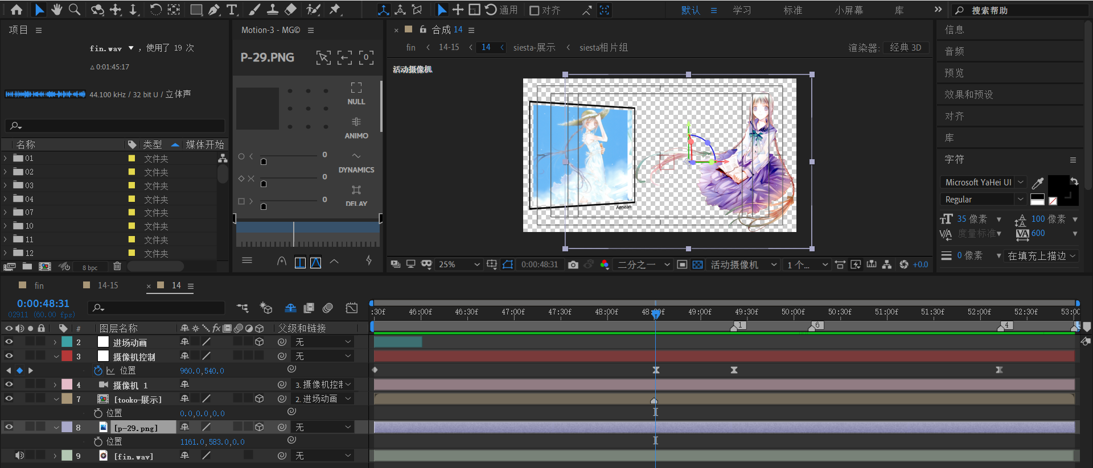Select the Brush tool
1093x468 pixels.
coord(255,10)
